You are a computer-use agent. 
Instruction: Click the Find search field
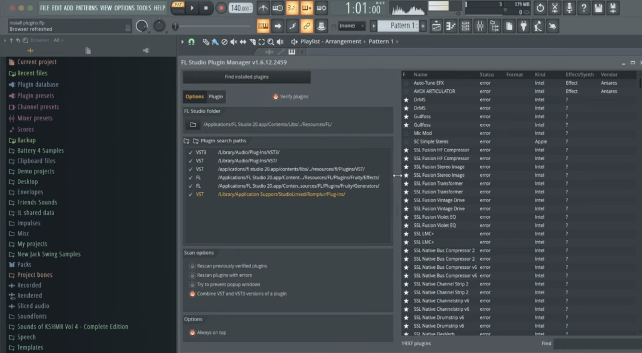598,343
